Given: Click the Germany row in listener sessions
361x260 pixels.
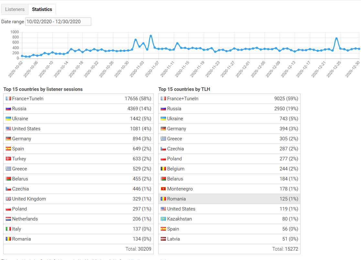Looking at the screenshot, I should point(78,139).
